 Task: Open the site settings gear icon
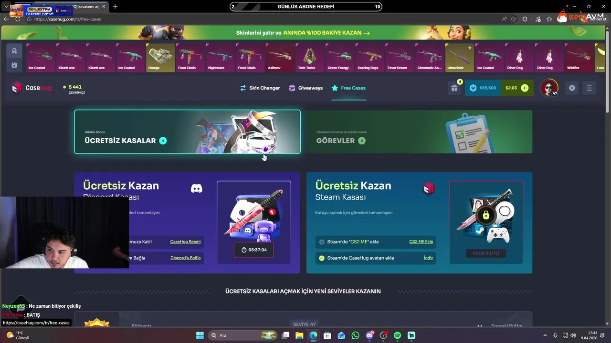click(x=572, y=88)
